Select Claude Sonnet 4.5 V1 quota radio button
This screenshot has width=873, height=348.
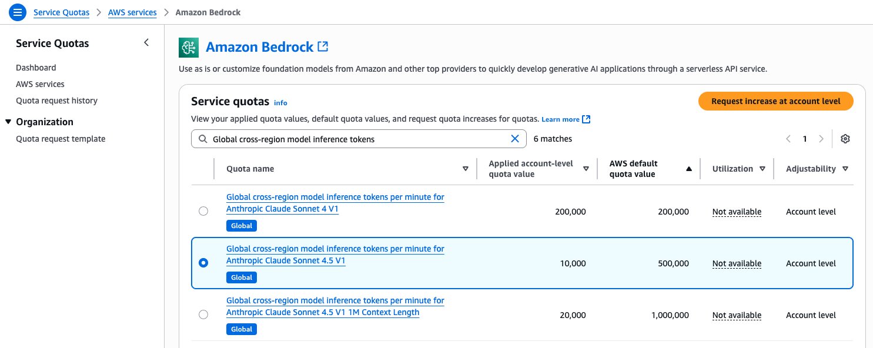[203, 263]
